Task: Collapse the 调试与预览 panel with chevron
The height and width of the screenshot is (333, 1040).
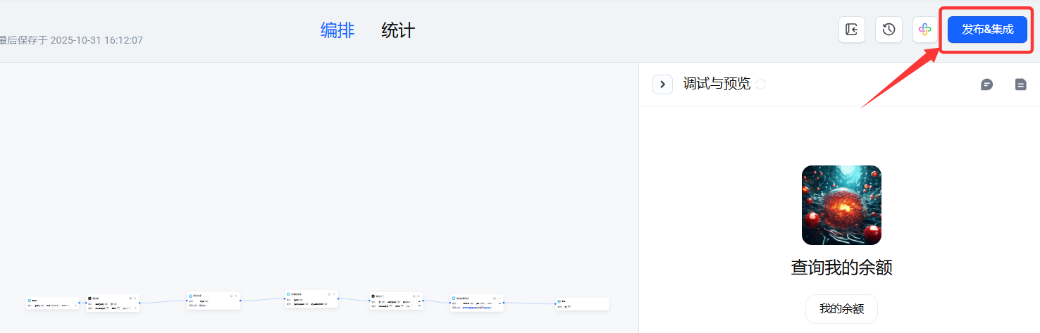Action: click(662, 84)
